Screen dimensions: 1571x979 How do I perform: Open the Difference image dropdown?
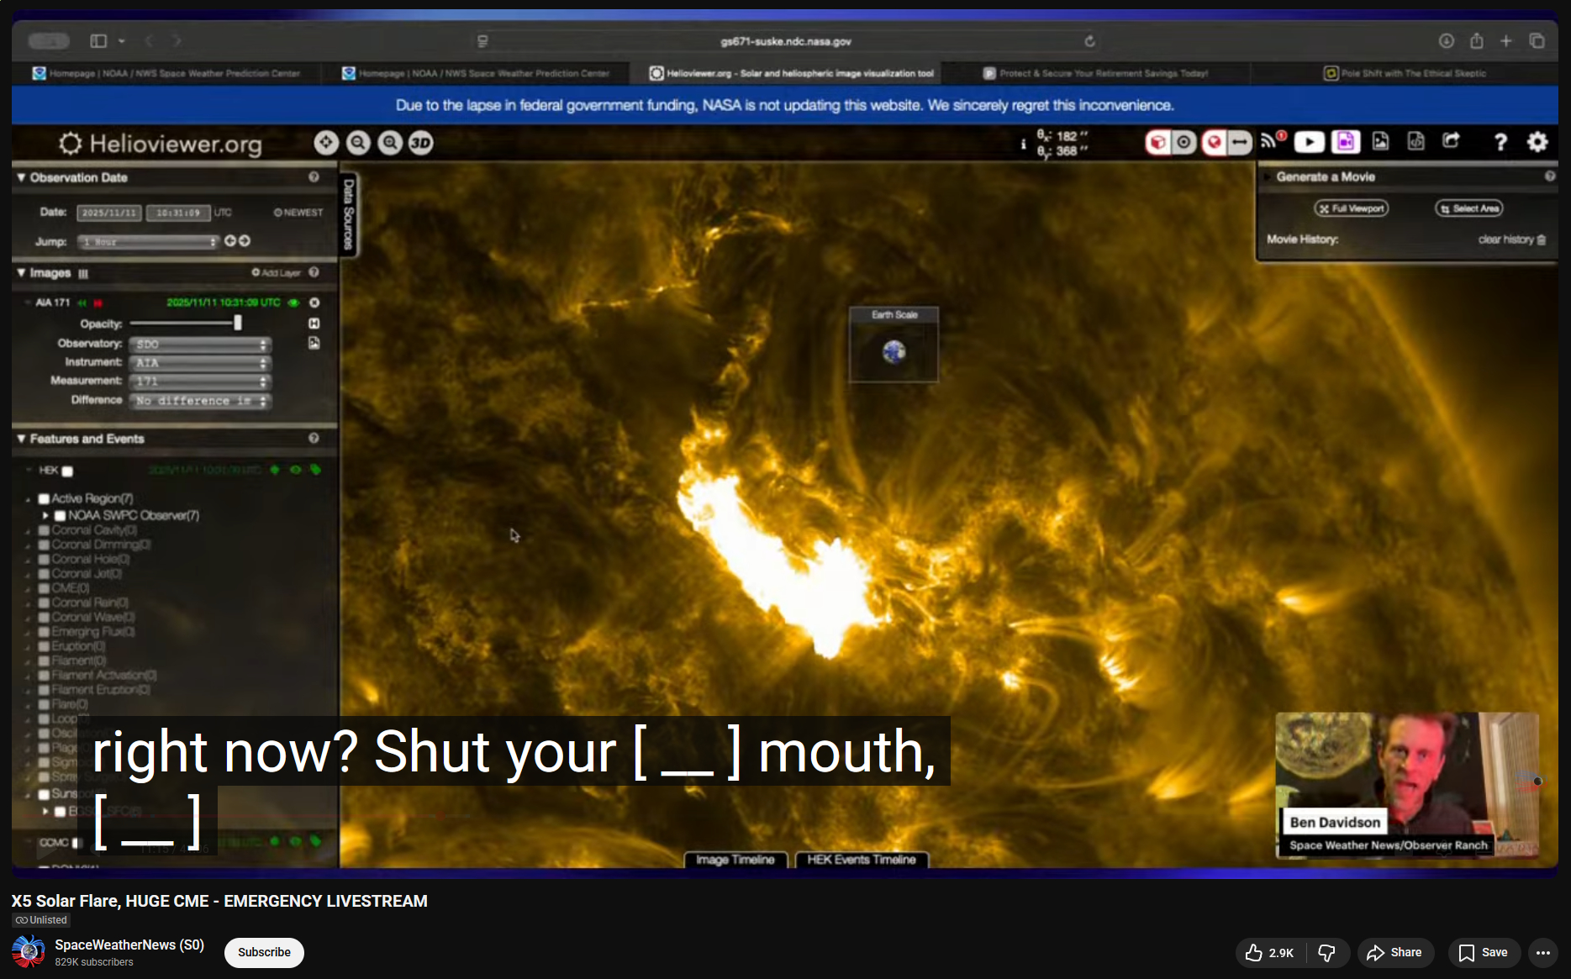coord(200,401)
